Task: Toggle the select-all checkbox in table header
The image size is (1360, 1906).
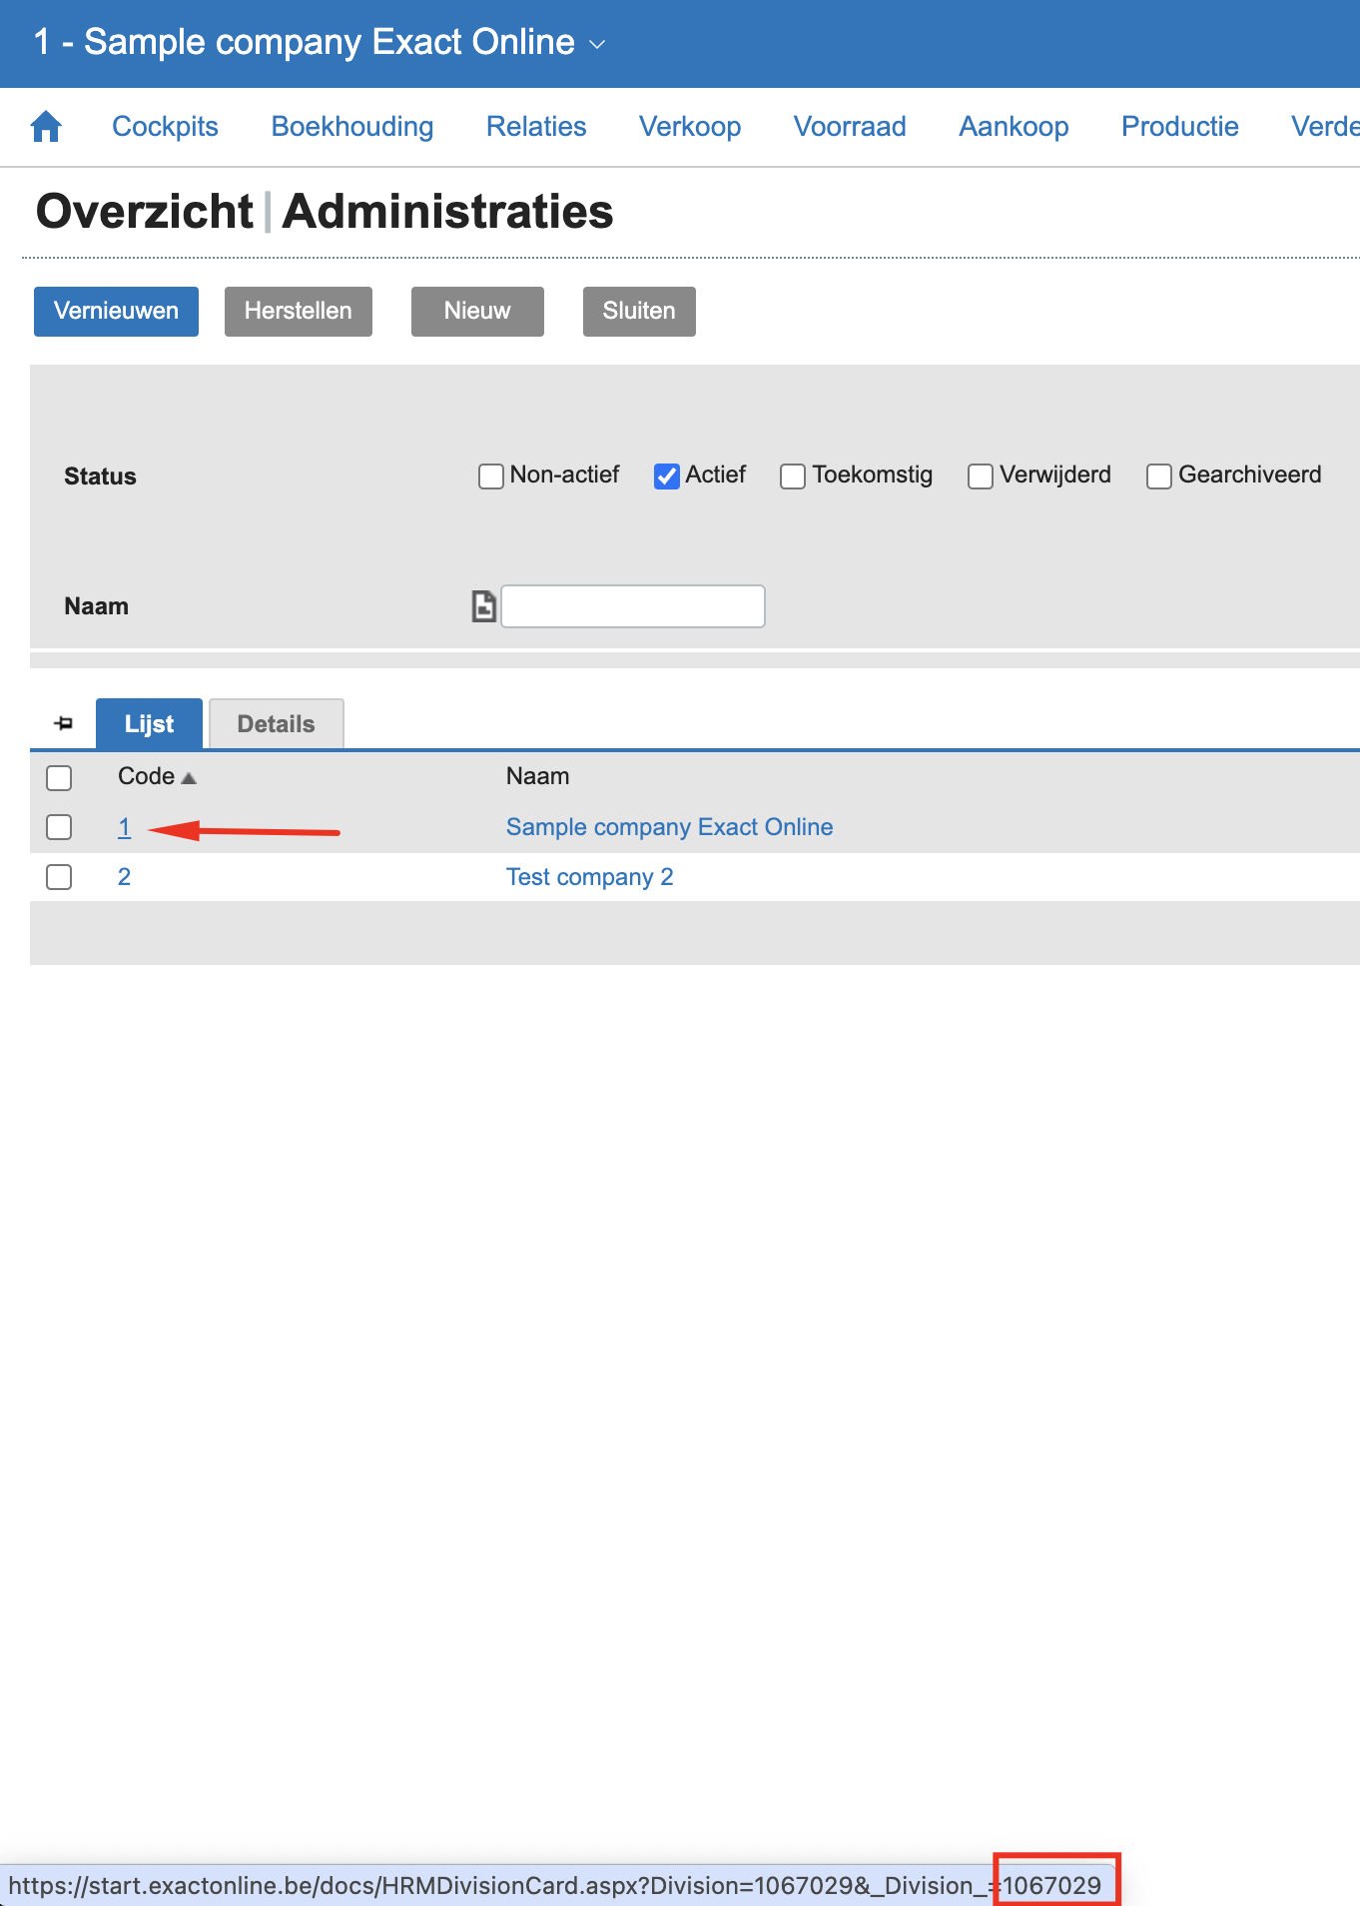Action: coord(59,777)
